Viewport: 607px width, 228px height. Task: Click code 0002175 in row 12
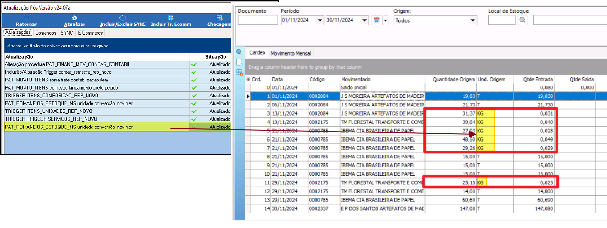point(318,191)
